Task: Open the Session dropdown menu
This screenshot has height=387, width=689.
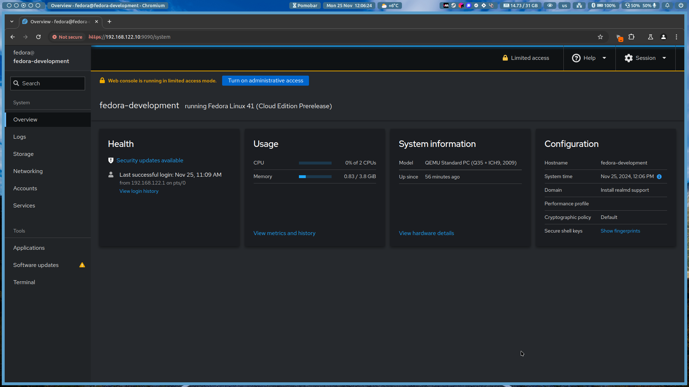Action: click(x=645, y=58)
